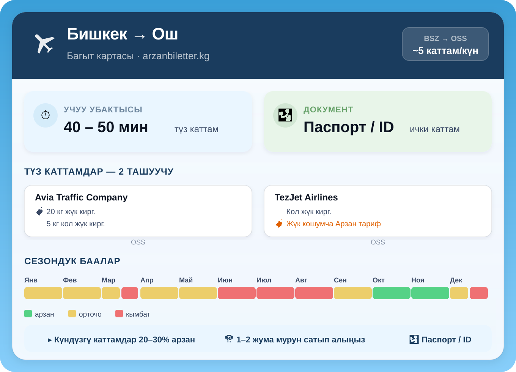Click the Паспорт / ID icon in the footer
Image resolution: width=516 pixels, height=372 pixels.
tap(415, 339)
